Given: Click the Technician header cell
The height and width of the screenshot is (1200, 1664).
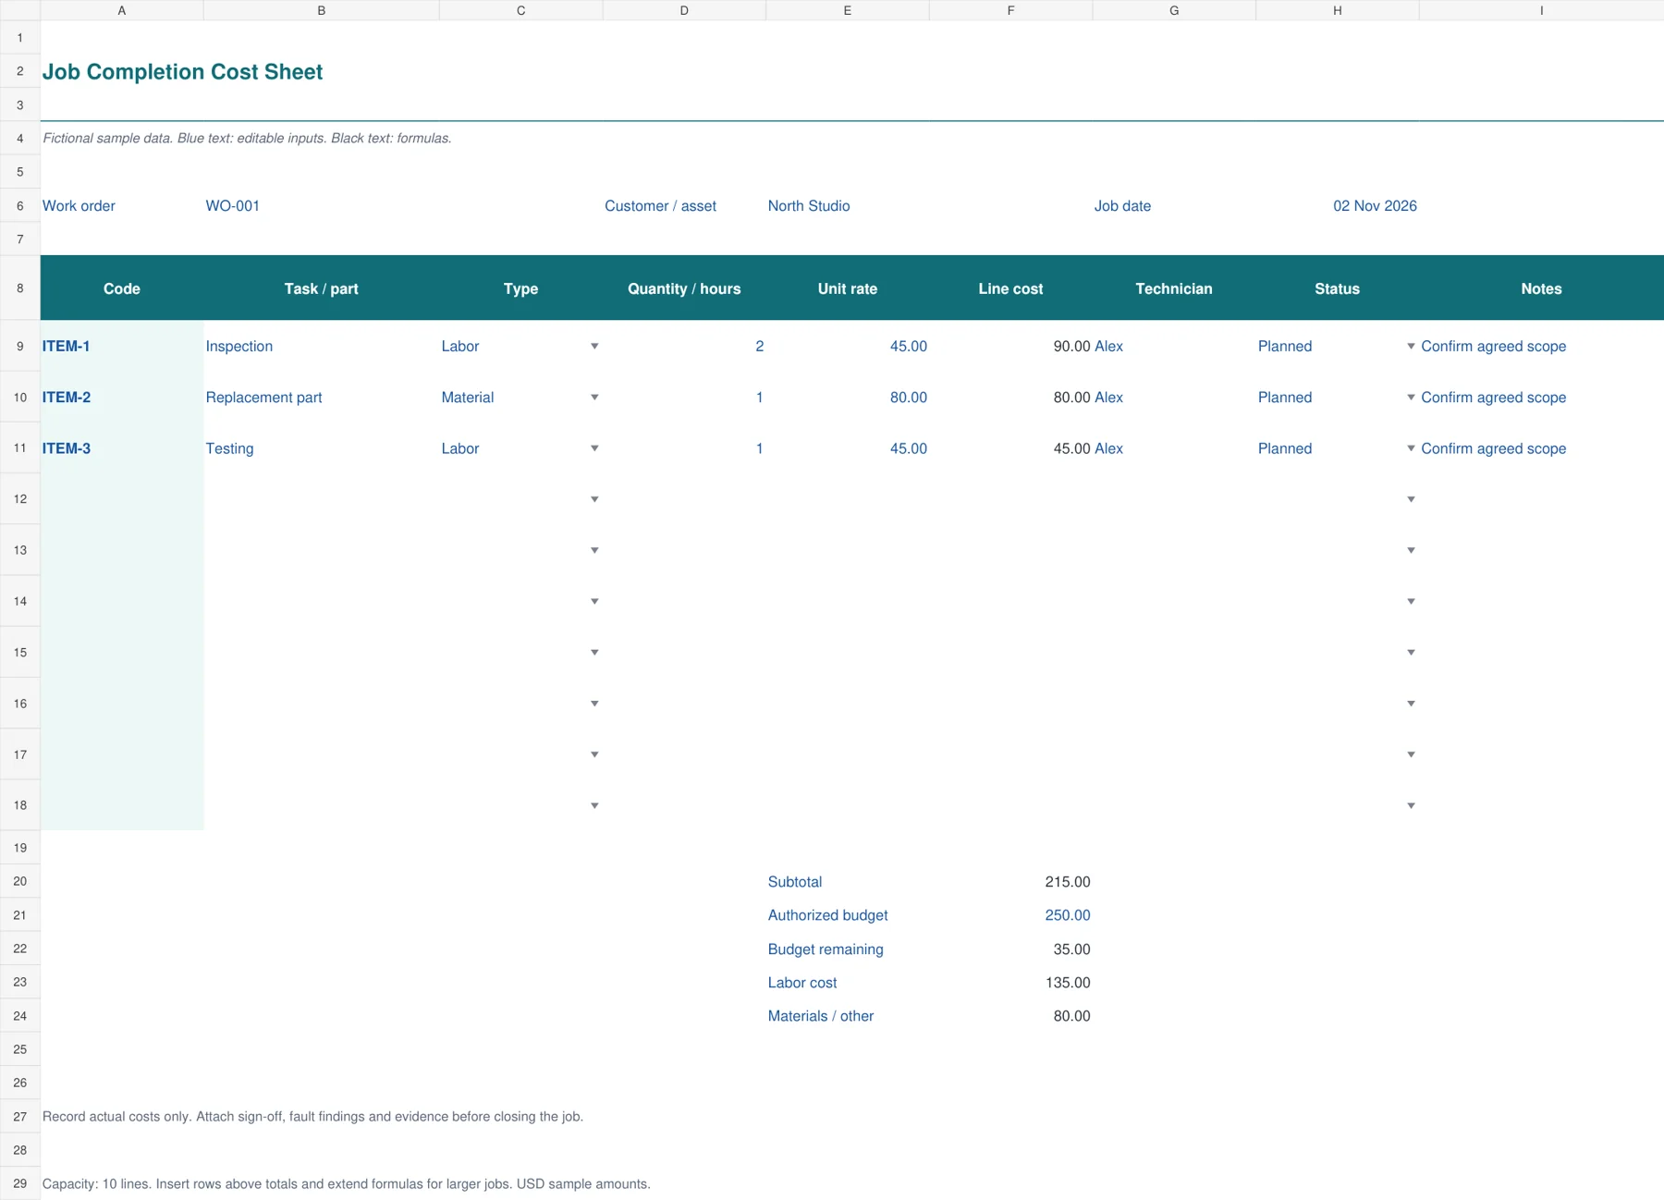Looking at the screenshot, I should click(1174, 288).
